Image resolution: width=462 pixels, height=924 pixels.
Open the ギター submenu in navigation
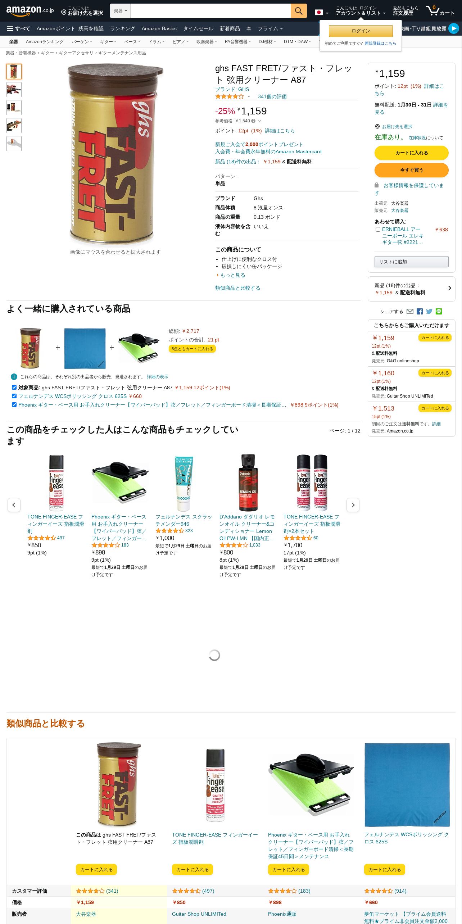click(108, 42)
